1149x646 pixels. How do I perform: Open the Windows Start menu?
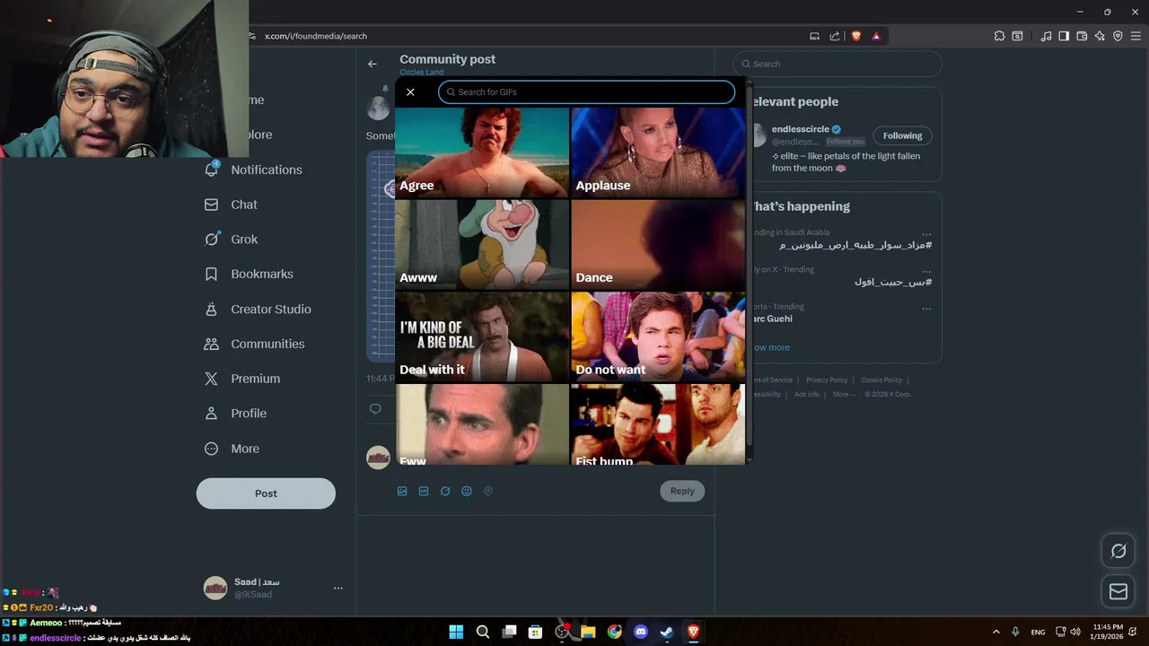(456, 632)
